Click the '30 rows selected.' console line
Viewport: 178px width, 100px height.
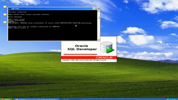(x=17, y=12)
